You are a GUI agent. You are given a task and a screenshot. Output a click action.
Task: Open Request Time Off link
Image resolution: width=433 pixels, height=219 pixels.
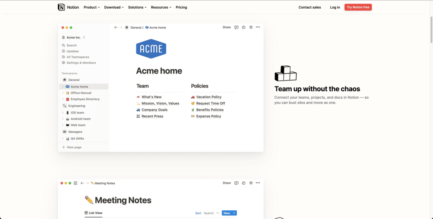pos(210,103)
